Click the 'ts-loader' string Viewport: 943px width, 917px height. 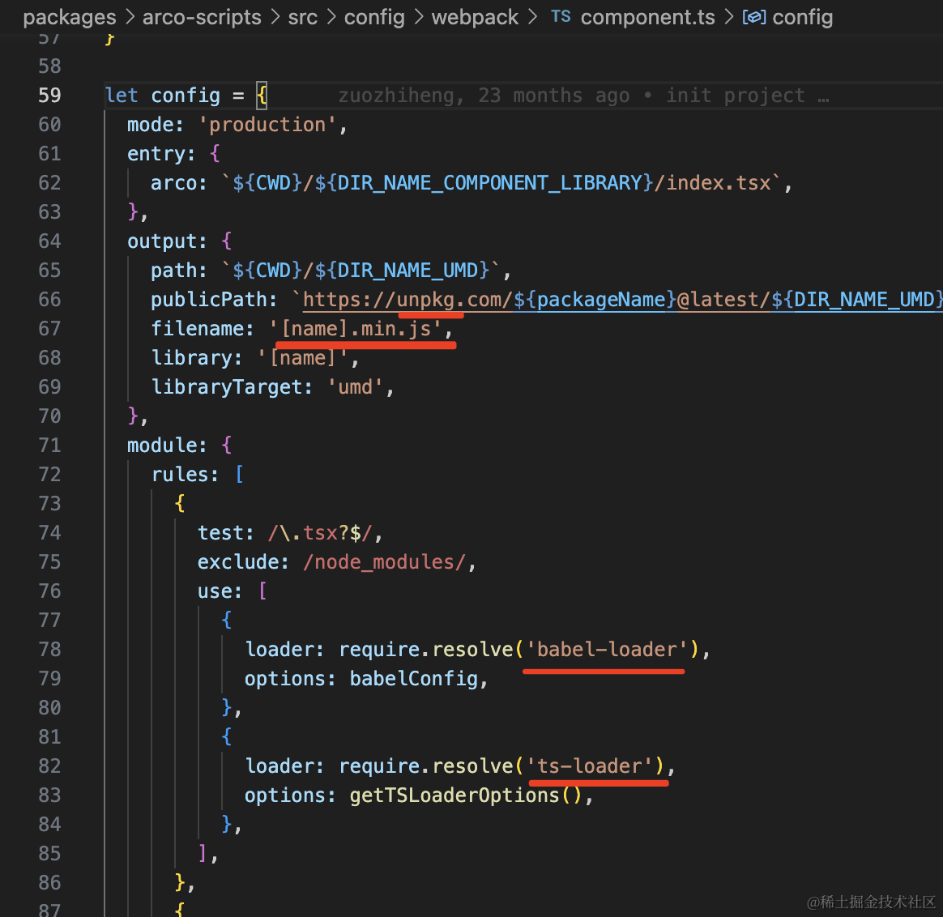[589, 766]
